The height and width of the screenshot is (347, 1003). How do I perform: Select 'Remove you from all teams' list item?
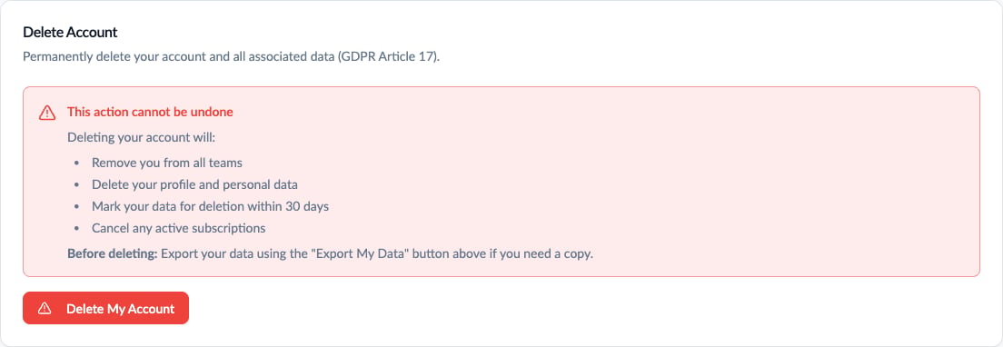click(167, 163)
